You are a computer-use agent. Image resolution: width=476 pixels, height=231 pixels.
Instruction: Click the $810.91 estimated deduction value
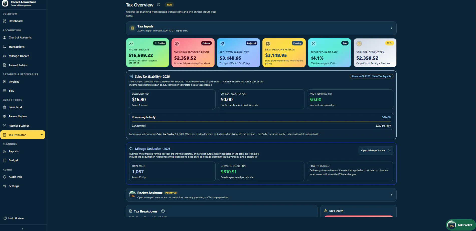[x=228, y=172]
